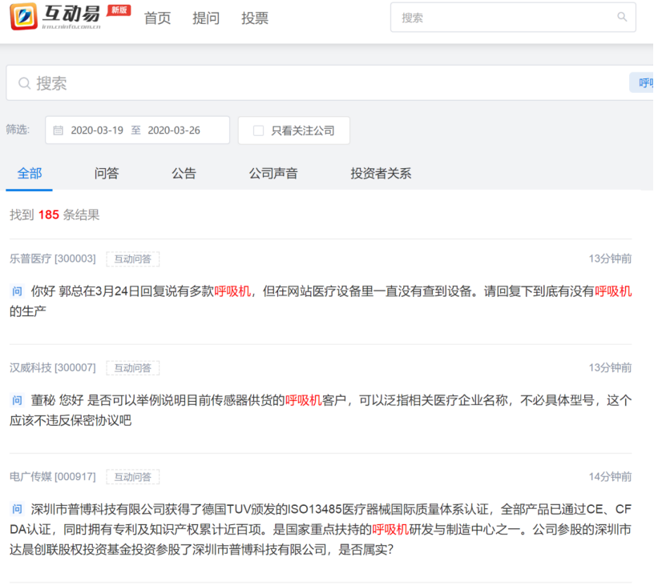
Task: Click the 问 icon on 乐普医疗's question
Action: [15, 291]
